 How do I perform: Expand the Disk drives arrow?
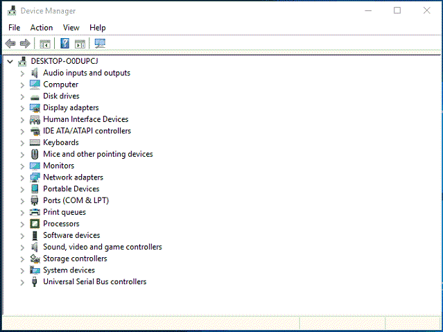click(22, 96)
